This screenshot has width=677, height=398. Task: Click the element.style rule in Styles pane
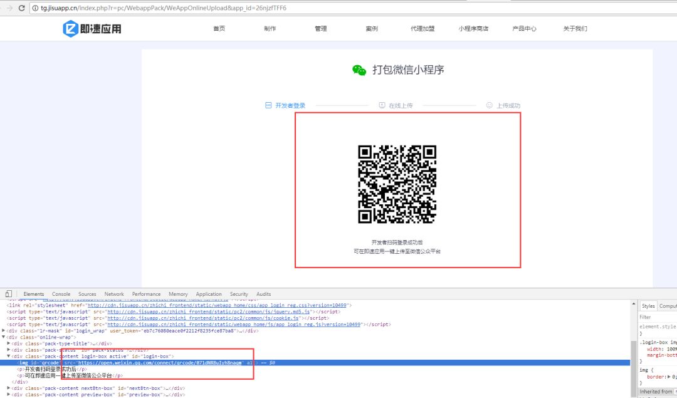coord(658,327)
